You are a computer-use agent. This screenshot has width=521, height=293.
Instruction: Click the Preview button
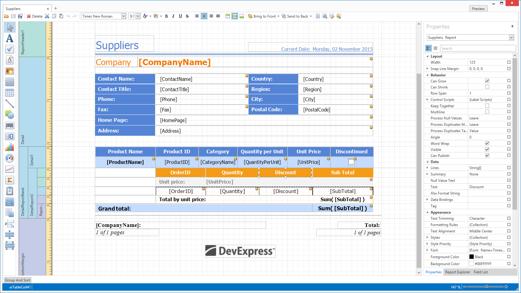point(478,9)
